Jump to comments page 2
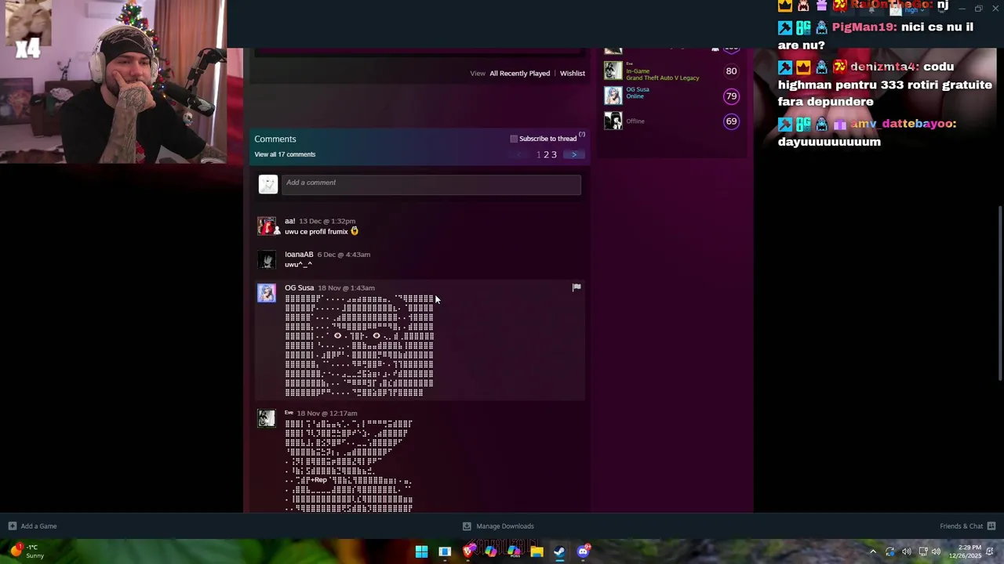This screenshot has height=564, width=1004. [x=546, y=154]
